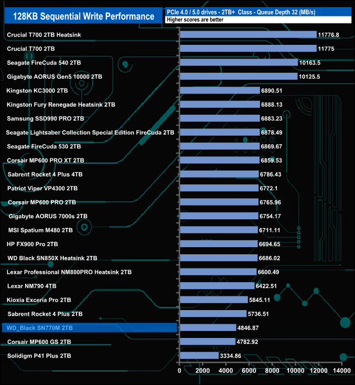The width and height of the screenshot is (355, 385).
Task: Click the 11775 value label
Action: coord(326,49)
